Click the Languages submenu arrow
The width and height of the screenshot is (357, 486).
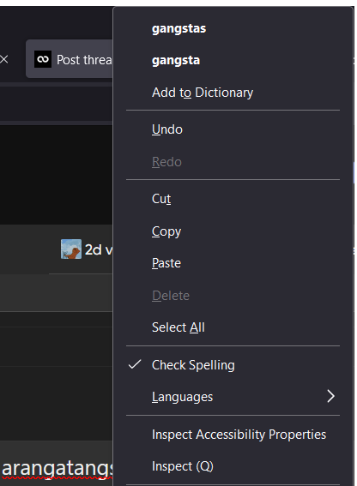pyautogui.click(x=331, y=396)
